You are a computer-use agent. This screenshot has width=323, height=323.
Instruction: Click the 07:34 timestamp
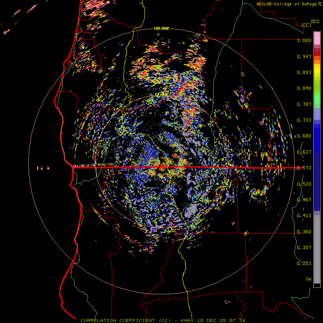tap(238, 320)
